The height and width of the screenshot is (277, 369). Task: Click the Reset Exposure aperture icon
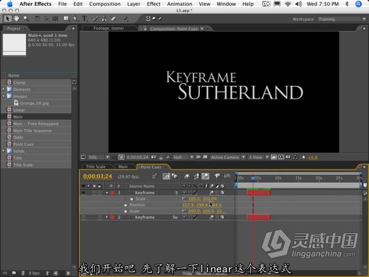coord(303,157)
